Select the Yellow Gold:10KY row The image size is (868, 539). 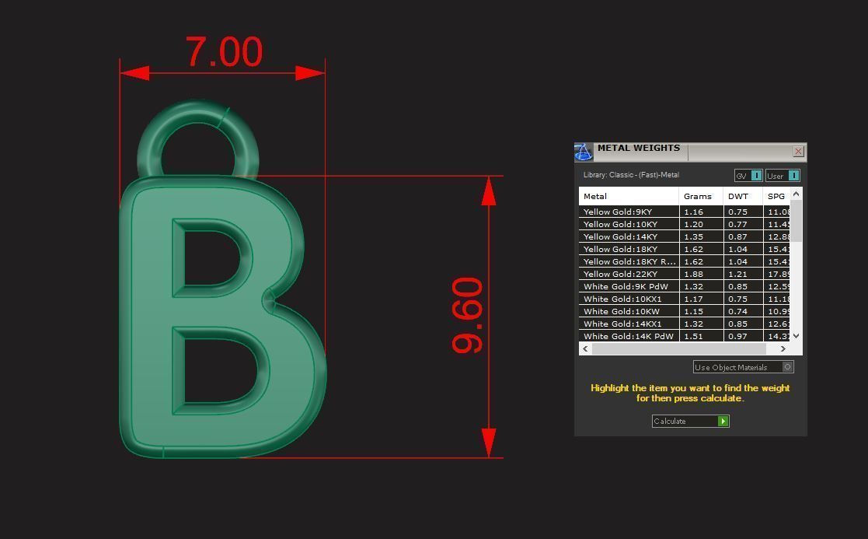(x=684, y=224)
